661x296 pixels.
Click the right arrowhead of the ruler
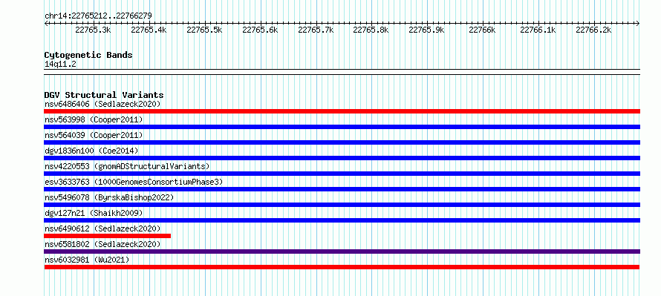pos(638,24)
